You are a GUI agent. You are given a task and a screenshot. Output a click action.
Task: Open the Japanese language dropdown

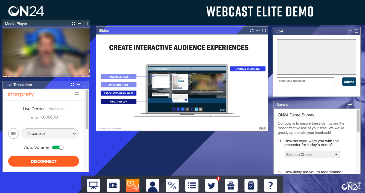50,134
